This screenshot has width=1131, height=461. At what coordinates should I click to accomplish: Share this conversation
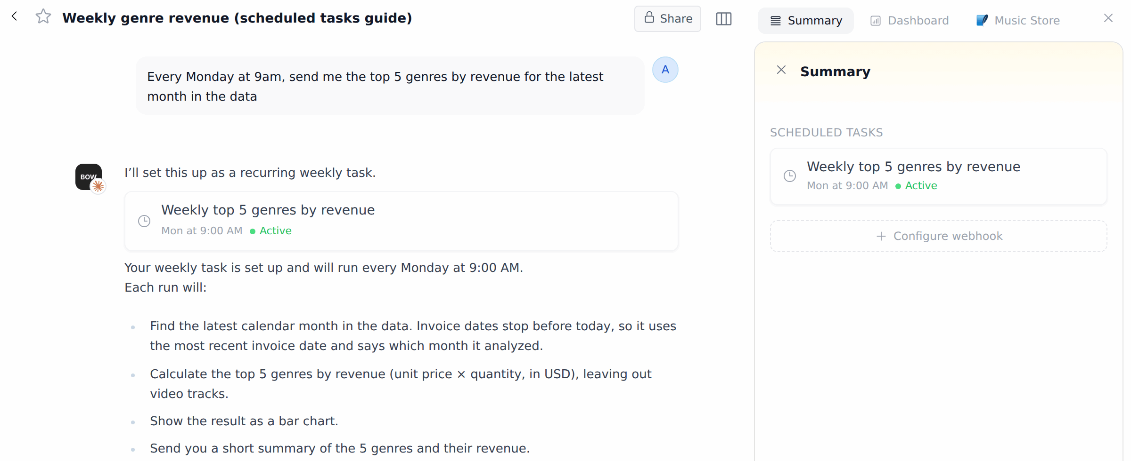pyautogui.click(x=667, y=19)
